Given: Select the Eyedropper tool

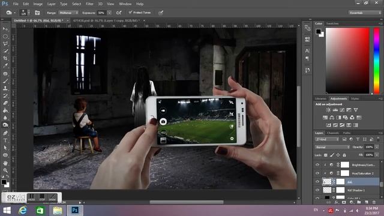Looking at the screenshot, I should pos(5,65).
